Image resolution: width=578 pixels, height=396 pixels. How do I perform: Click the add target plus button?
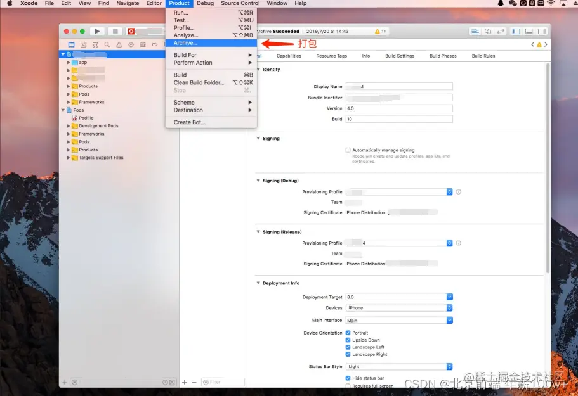coord(184,383)
